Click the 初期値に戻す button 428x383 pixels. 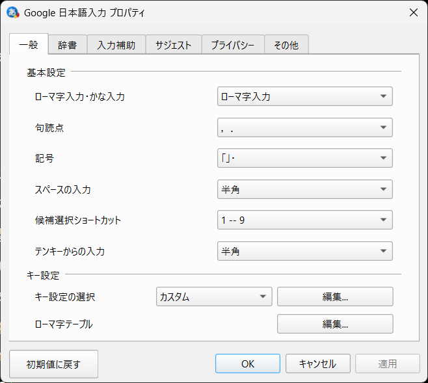tap(53, 364)
